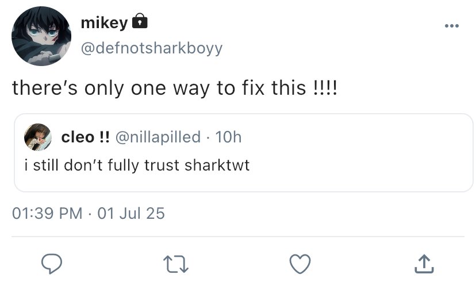This screenshot has height=290, width=476.
Task: Like the tweet with the heart icon
Action: (300, 264)
